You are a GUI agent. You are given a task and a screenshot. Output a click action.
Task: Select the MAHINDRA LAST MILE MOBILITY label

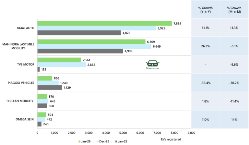point(18,46)
